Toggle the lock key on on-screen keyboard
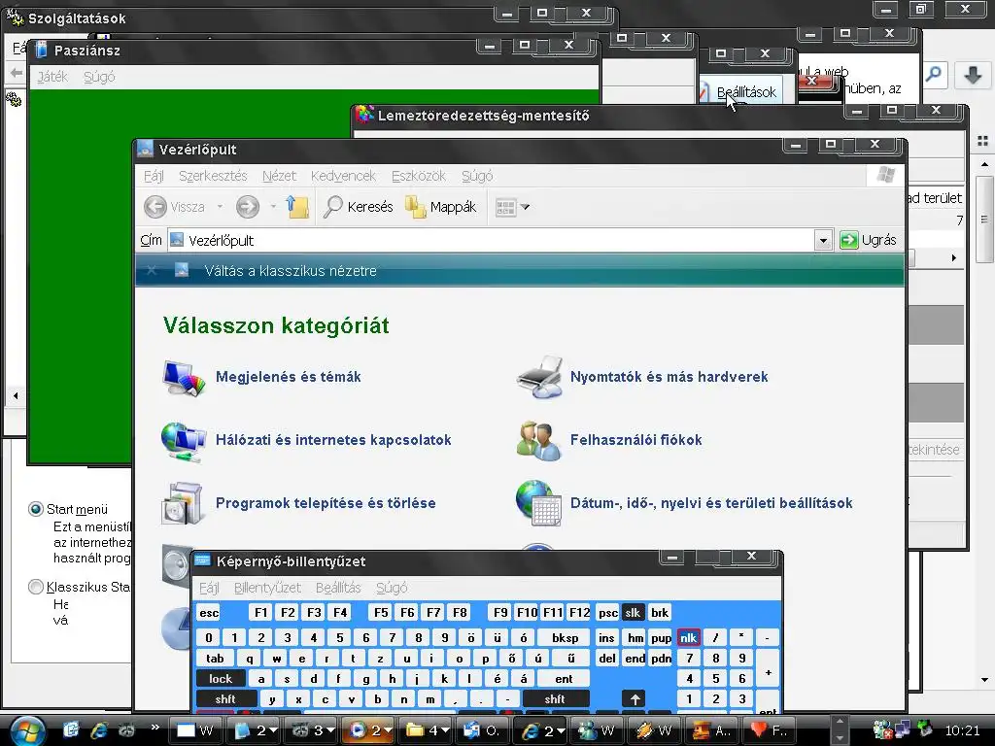Viewport: 995px width, 746px height. coord(221,679)
